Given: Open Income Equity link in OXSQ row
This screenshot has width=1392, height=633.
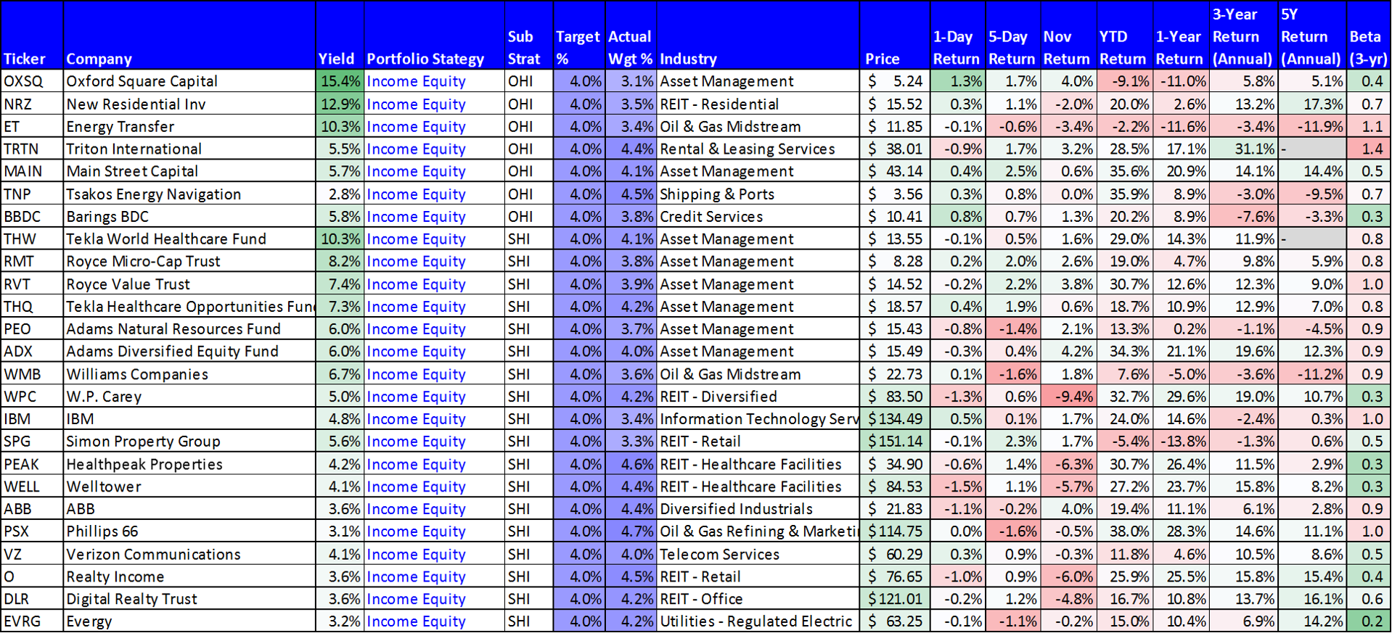Looking at the screenshot, I should pos(416,81).
